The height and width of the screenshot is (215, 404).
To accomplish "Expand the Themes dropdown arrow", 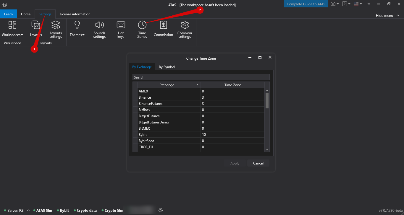I will click(83, 35).
